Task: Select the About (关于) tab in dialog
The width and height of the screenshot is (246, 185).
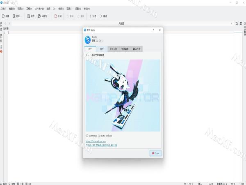Action: click(90, 49)
